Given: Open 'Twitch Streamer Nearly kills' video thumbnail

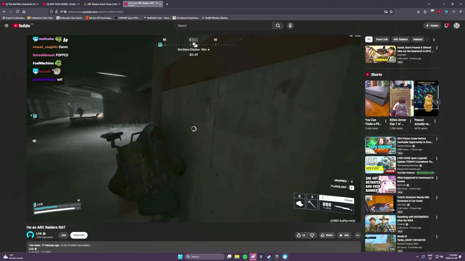Looking at the screenshot, I should pyautogui.click(x=380, y=204).
